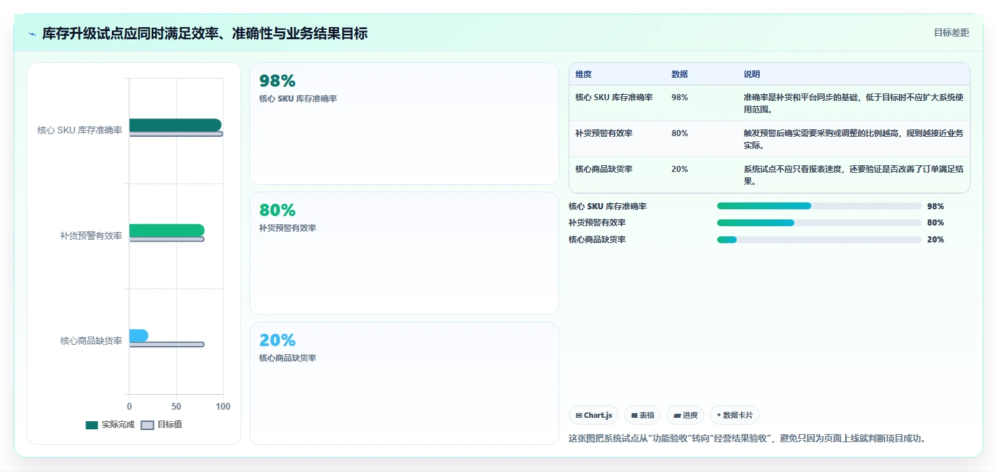Screen dimensions: 997x472
Task: Toggle the 目标值 legend item
Action: [161, 425]
